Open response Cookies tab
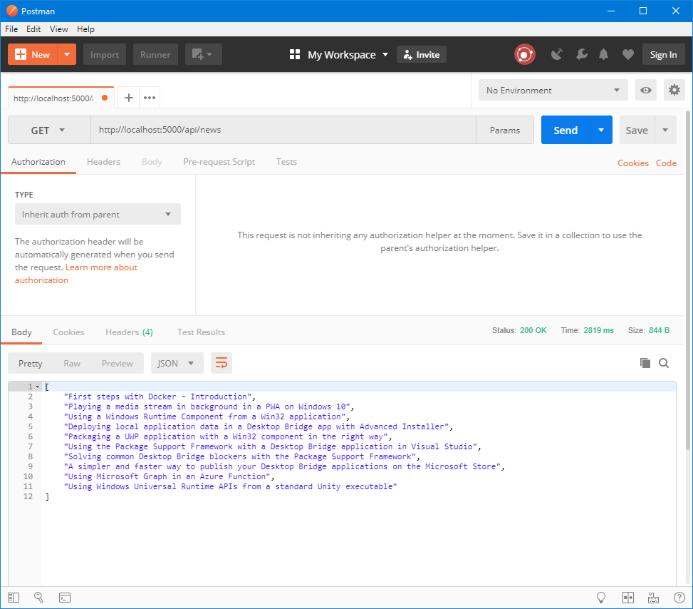 (x=68, y=332)
